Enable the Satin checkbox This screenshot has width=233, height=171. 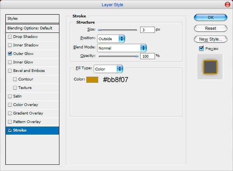(10, 96)
